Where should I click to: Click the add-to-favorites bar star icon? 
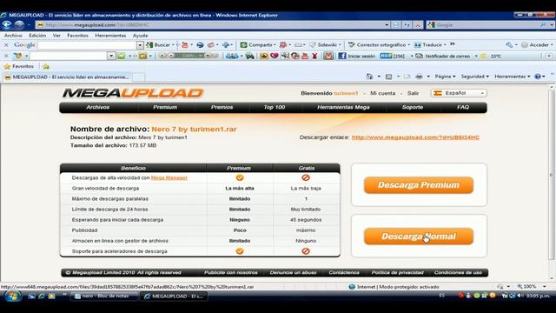46,66
